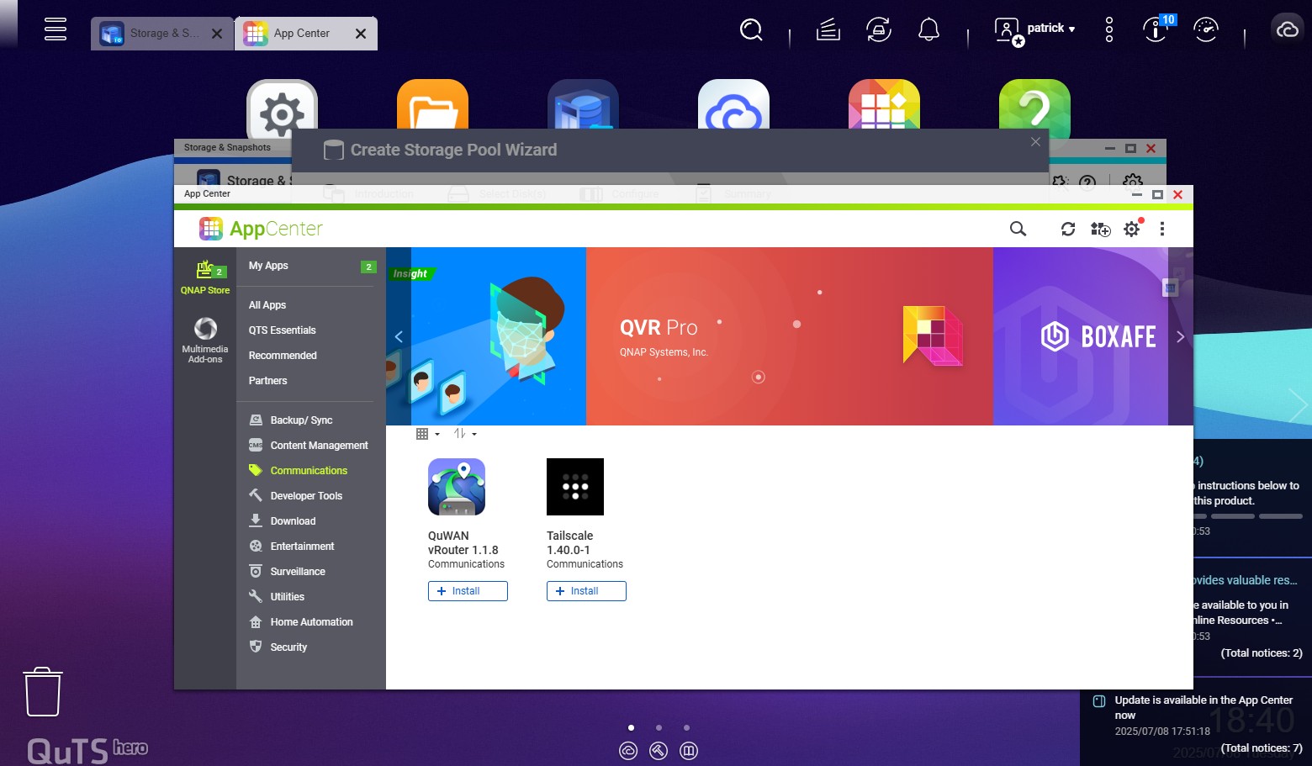
Task: Open external devices icon in top bar
Action: coord(879,30)
